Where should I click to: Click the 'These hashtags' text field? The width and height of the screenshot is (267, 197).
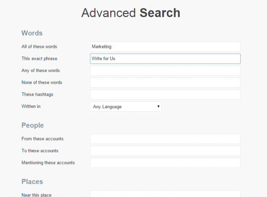pyautogui.click(x=165, y=95)
